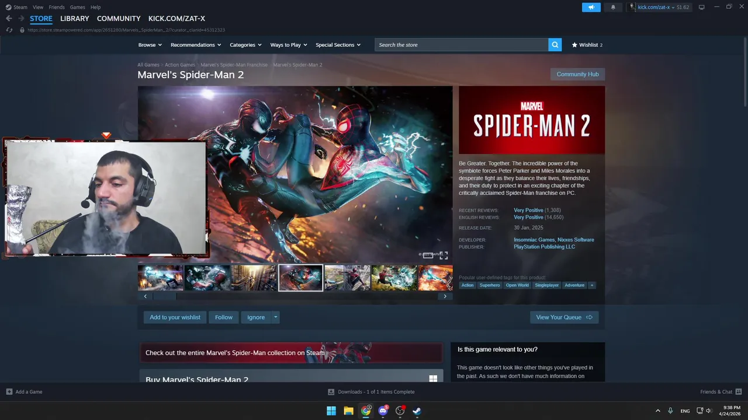Click the Community Hub button
Image resolution: width=748 pixels, height=420 pixels.
[x=577, y=74]
